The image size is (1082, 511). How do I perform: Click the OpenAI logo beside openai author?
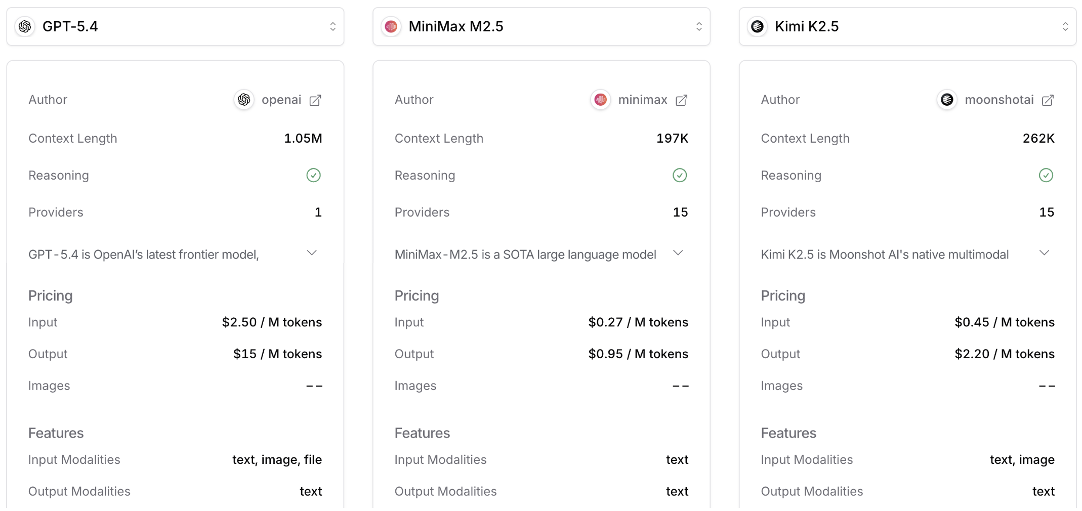(244, 100)
